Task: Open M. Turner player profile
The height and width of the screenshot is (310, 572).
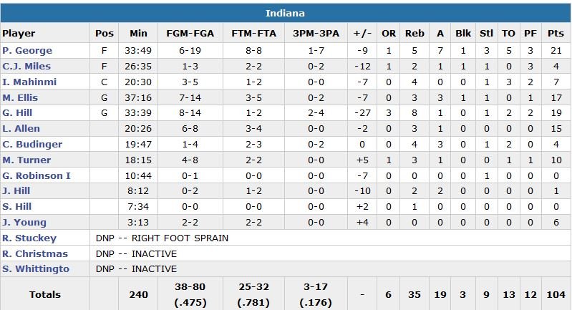Action: click(26, 160)
